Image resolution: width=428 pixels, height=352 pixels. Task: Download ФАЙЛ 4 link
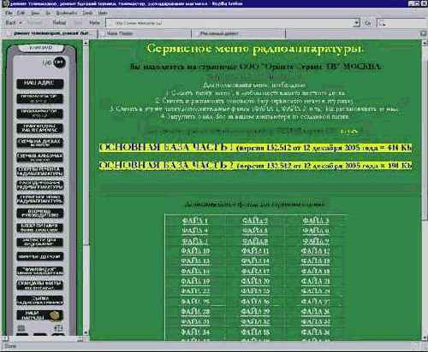[195, 231]
